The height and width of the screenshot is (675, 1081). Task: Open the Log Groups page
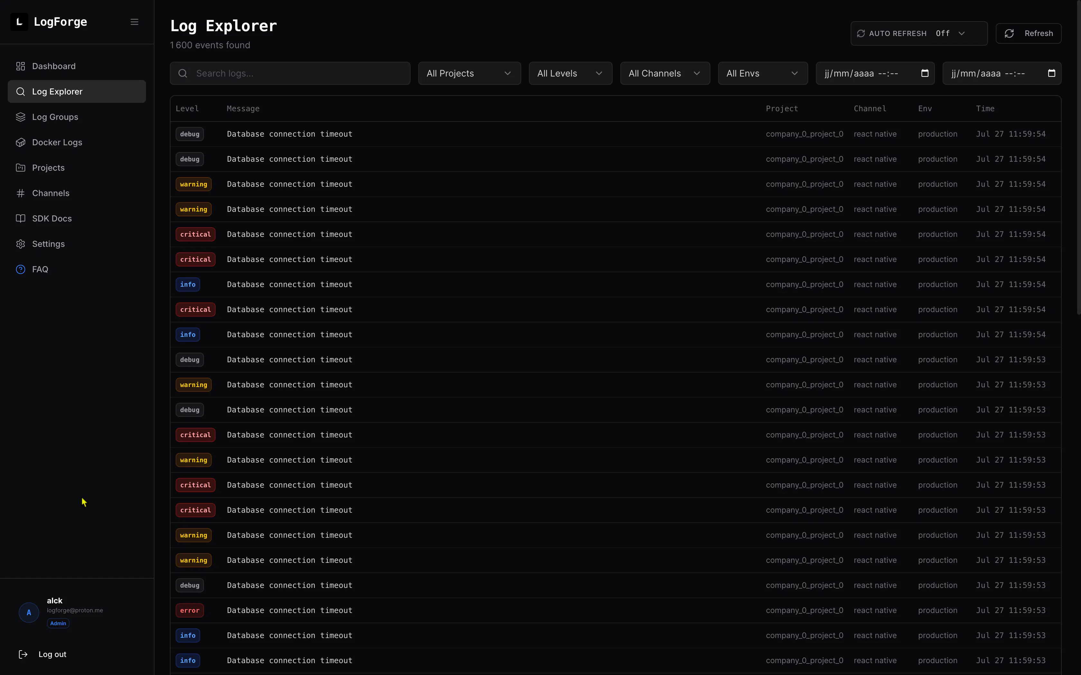(77, 117)
